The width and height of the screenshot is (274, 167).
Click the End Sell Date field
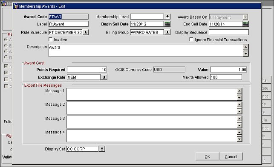pyautogui.click(x=225, y=24)
